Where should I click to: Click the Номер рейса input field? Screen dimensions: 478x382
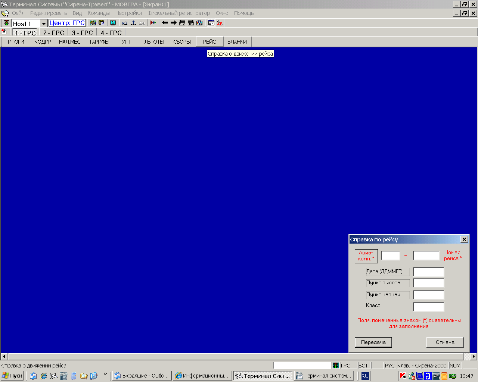[426, 256]
